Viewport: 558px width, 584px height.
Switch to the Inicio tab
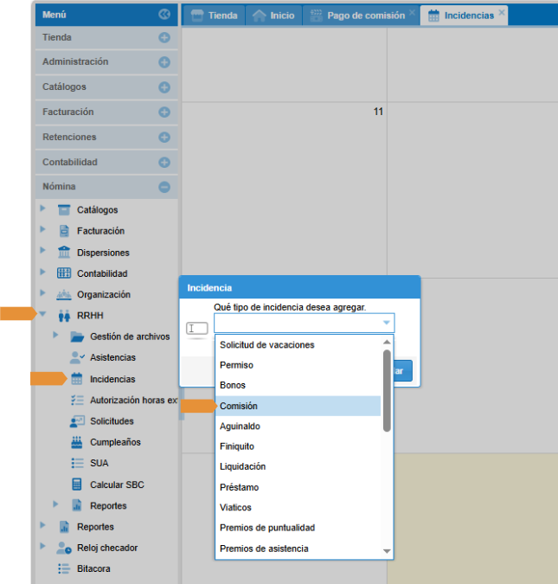(x=273, y=16)
